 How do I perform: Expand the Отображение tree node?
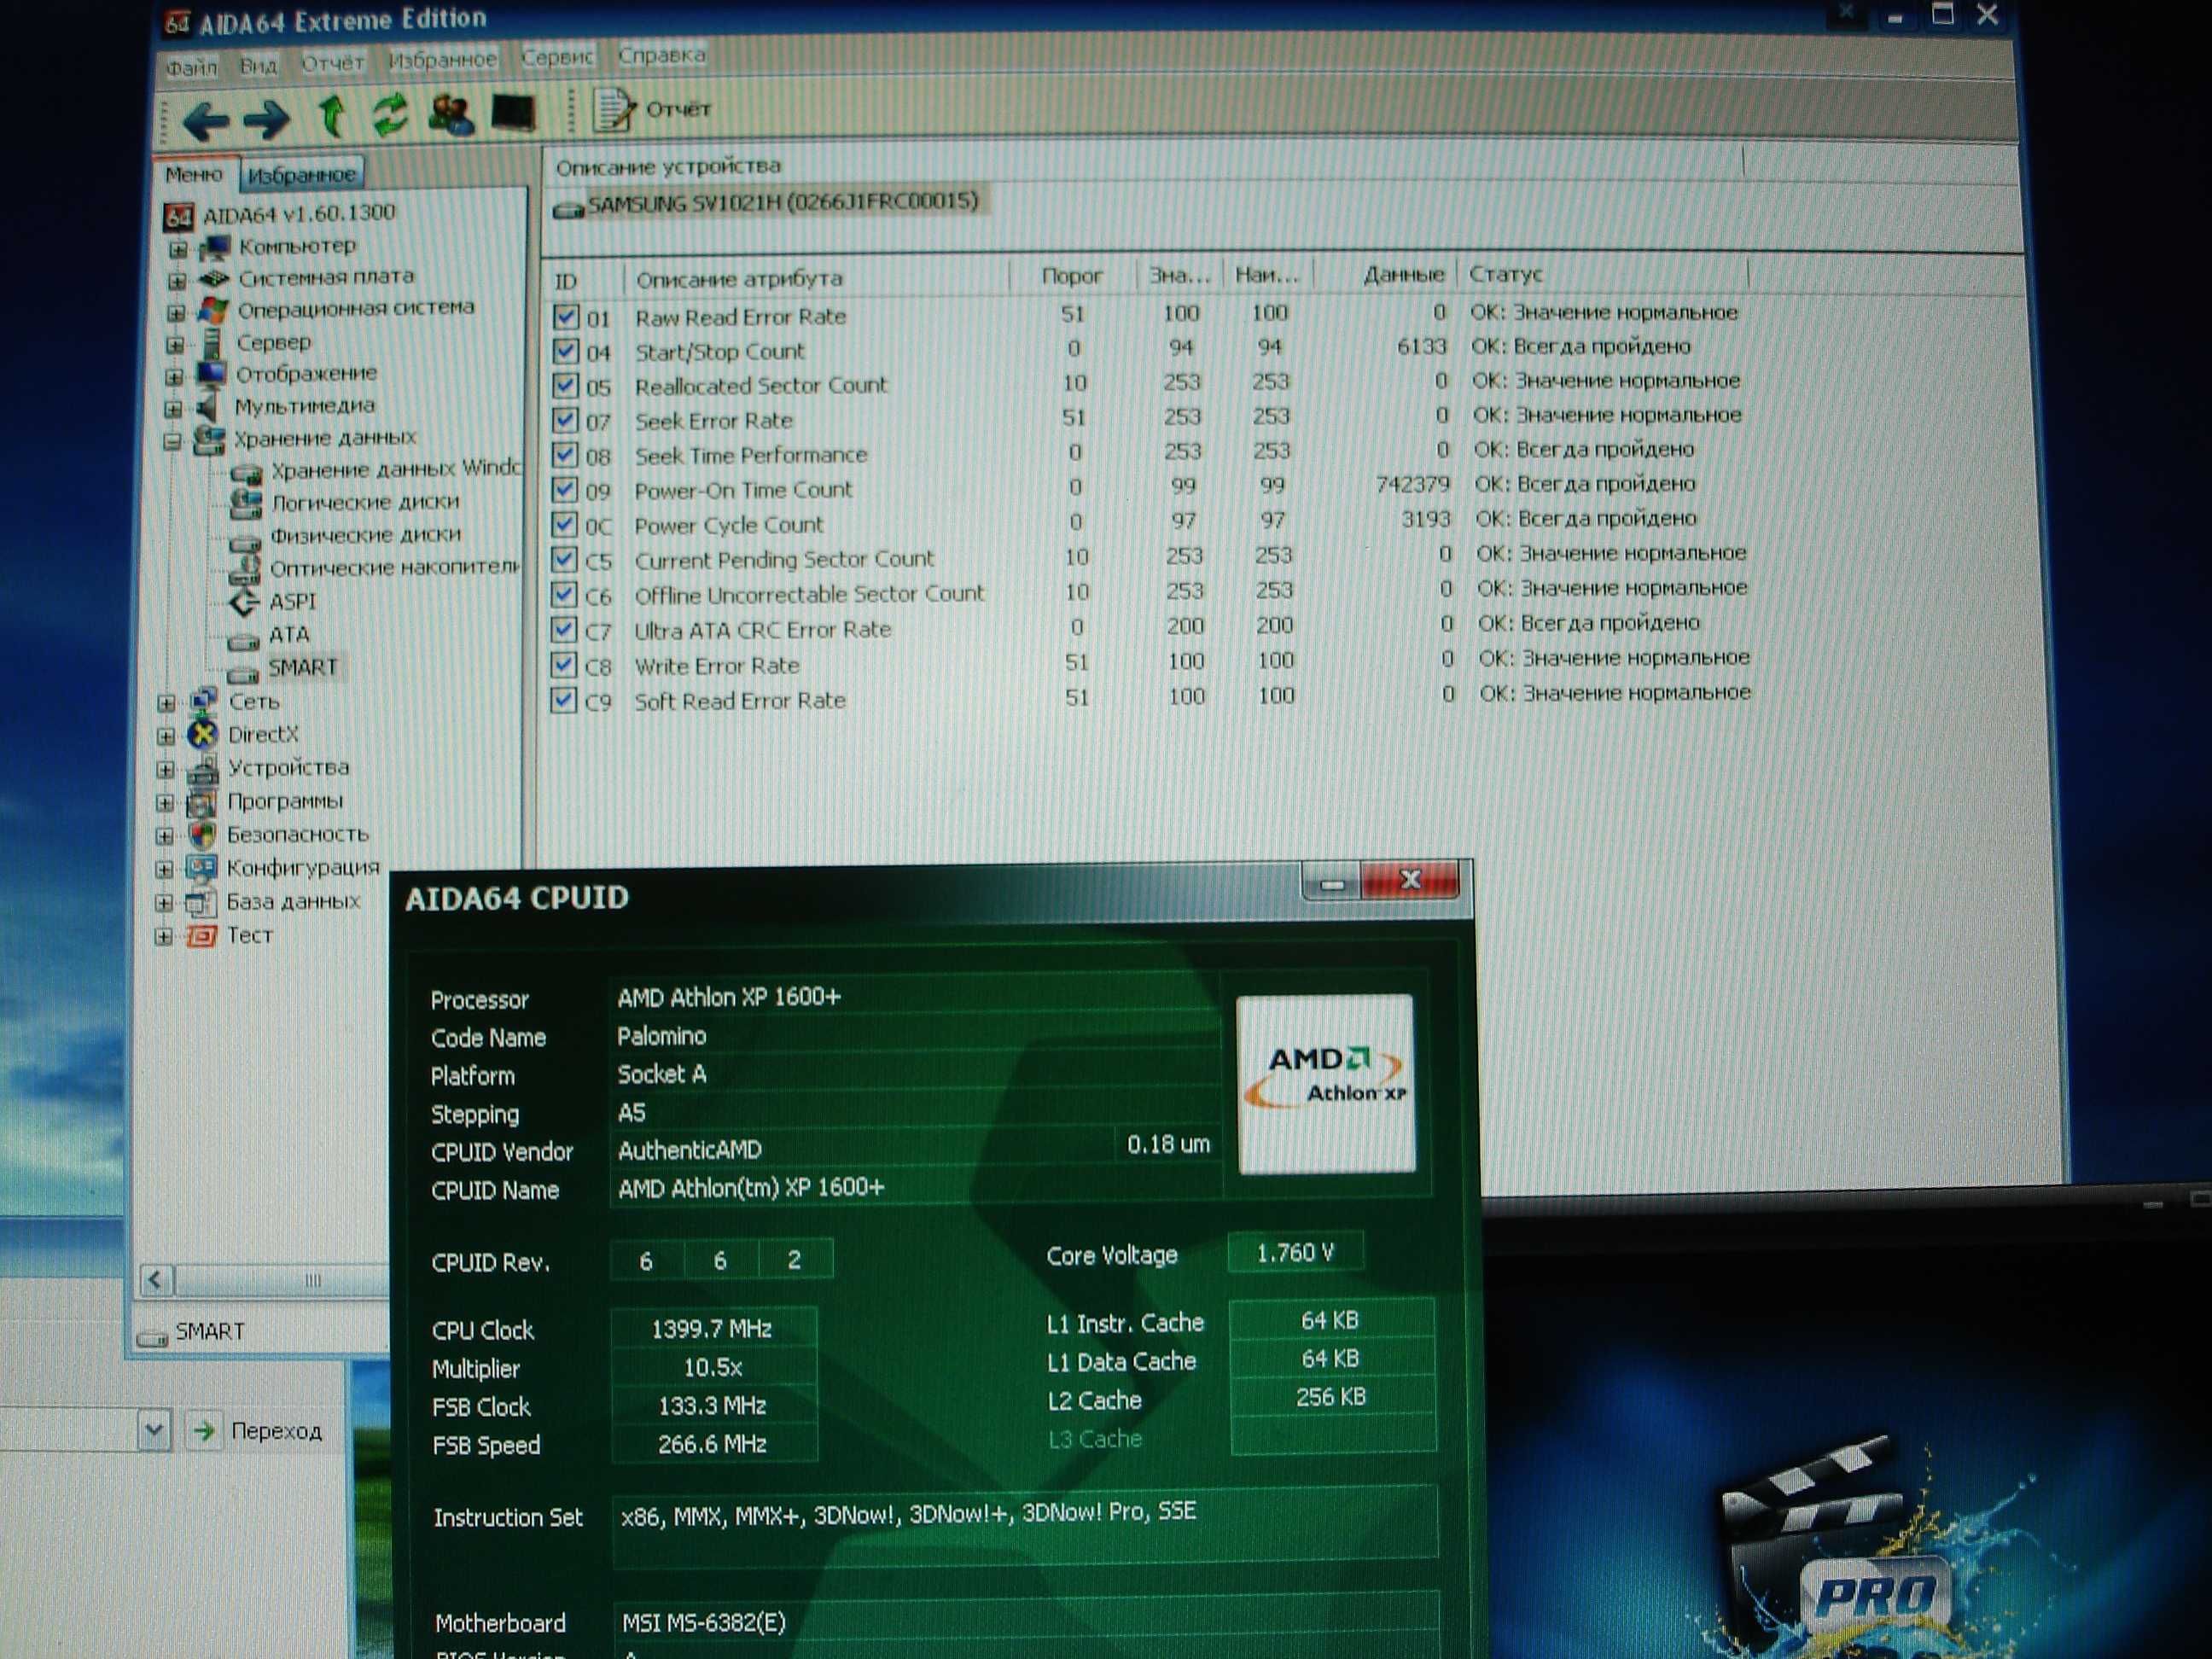(174, 377)
